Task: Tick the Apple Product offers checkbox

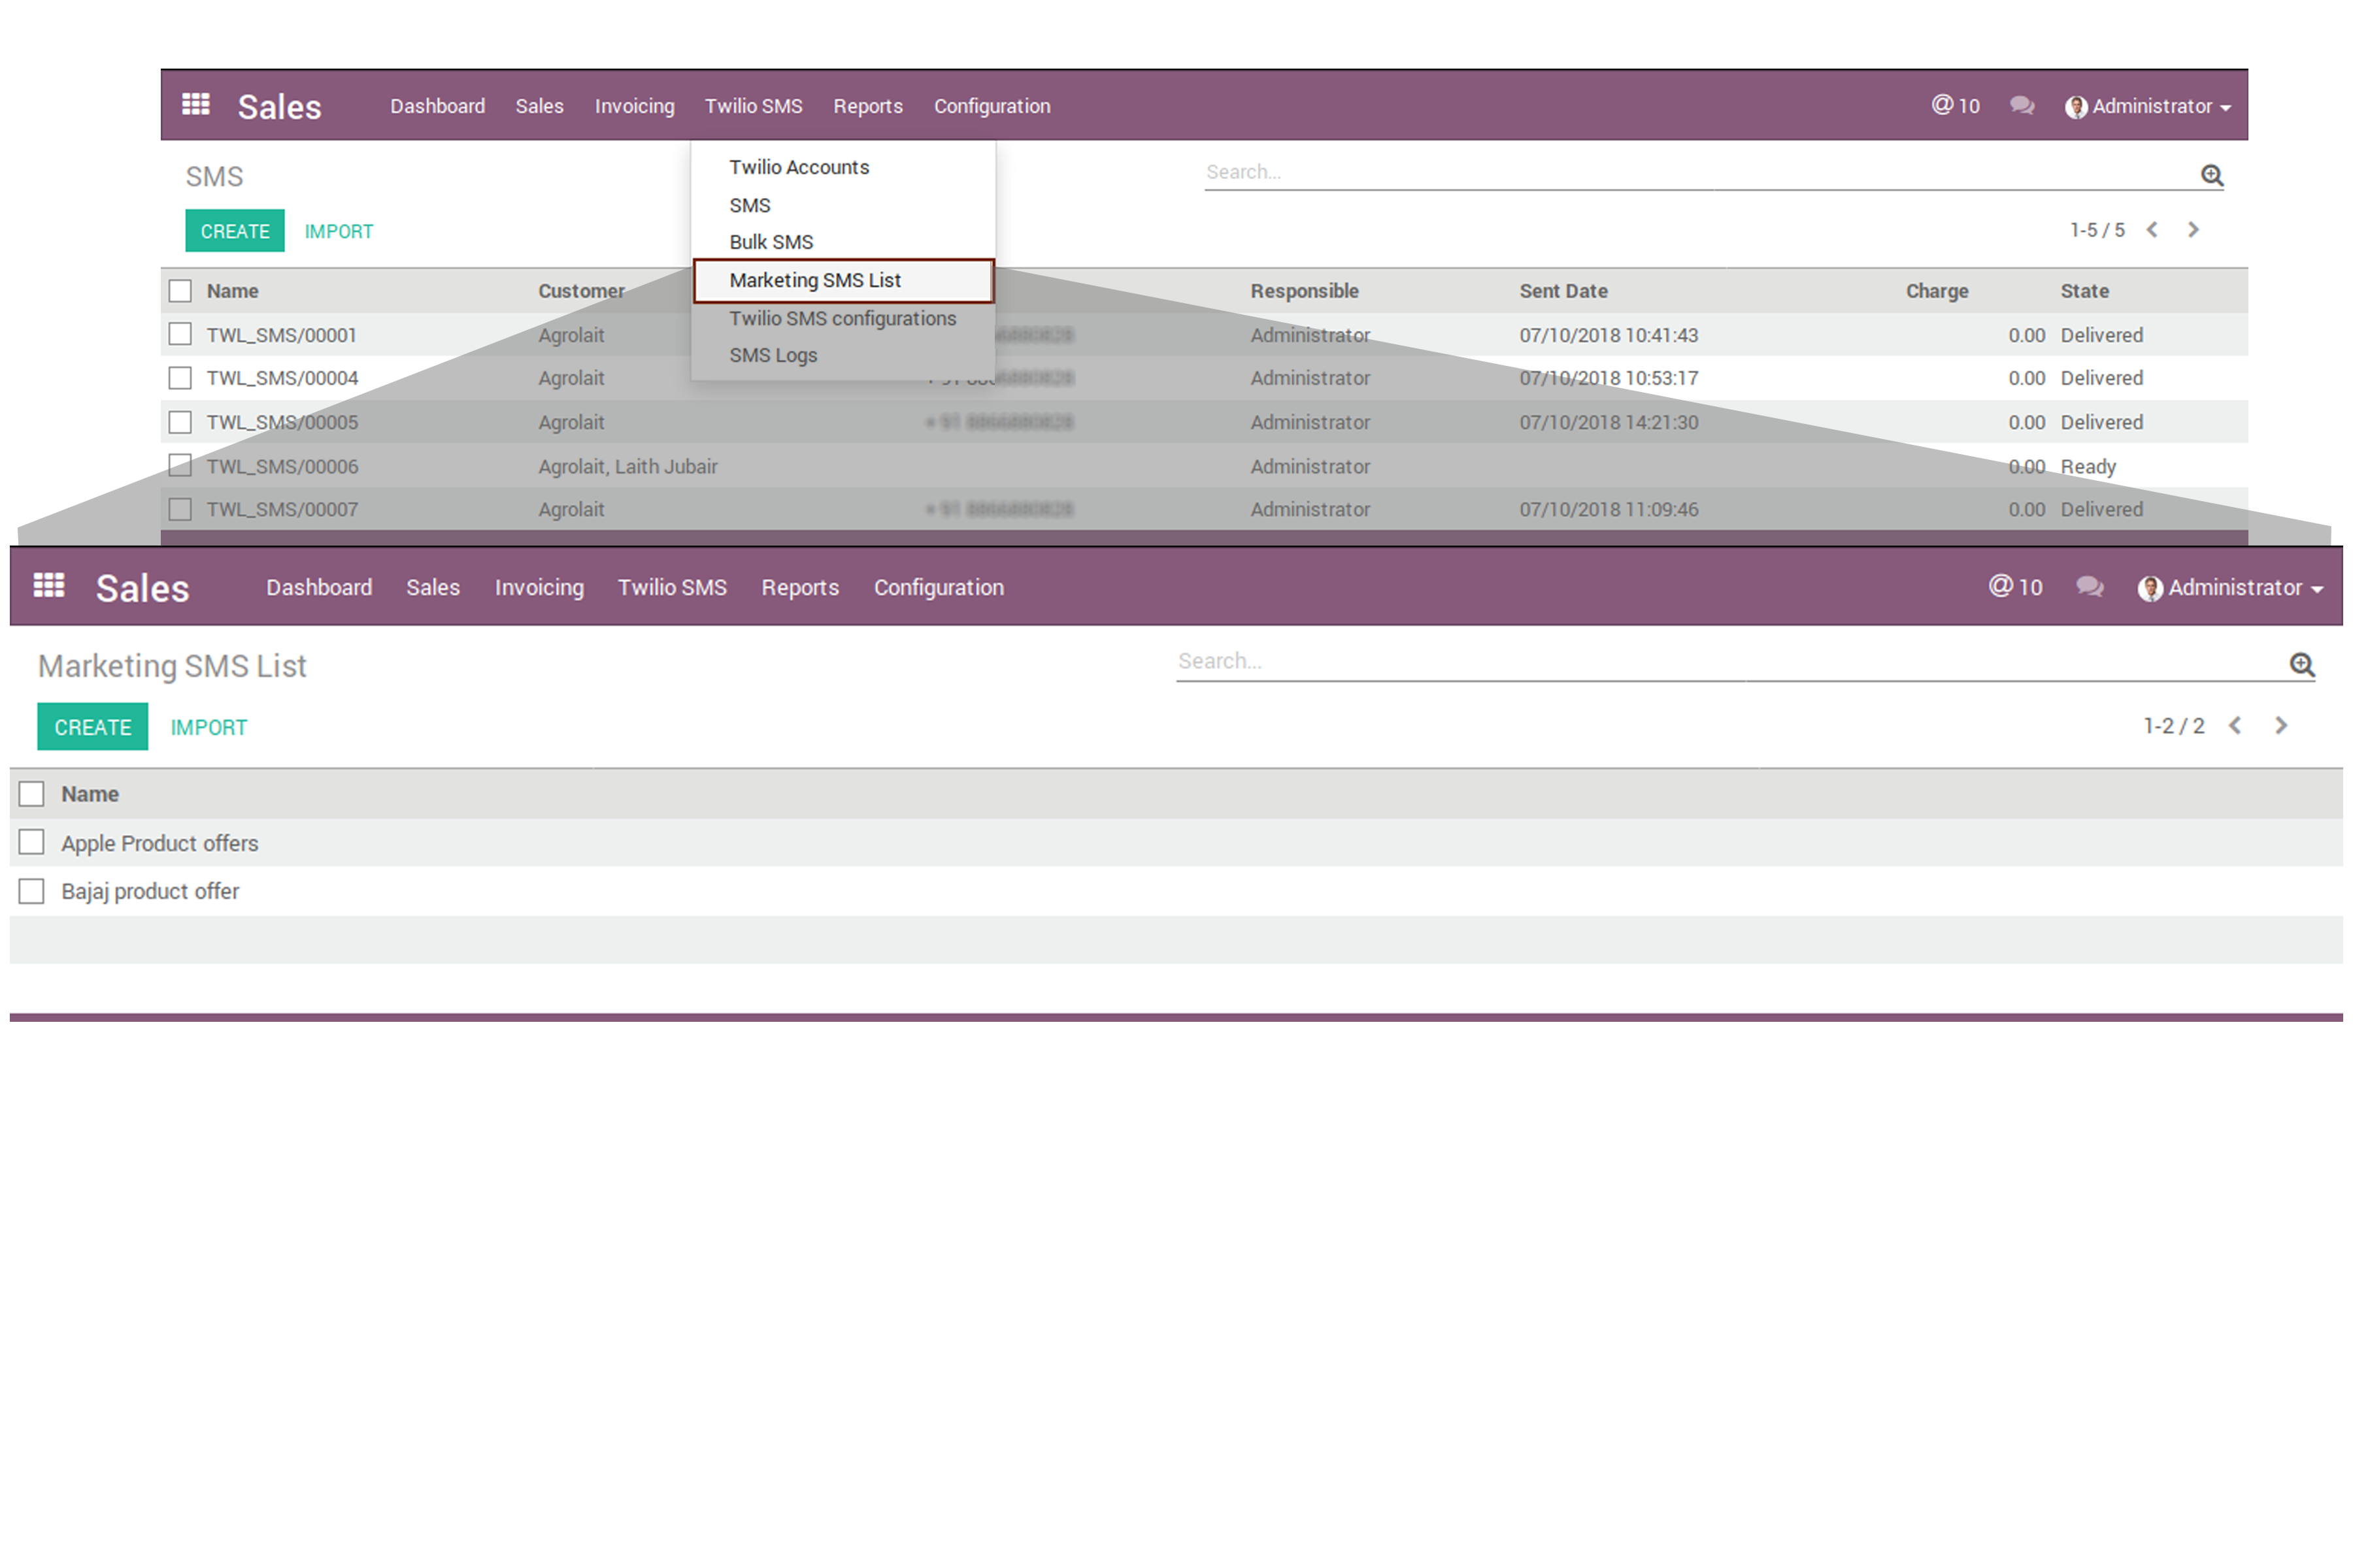Action: coord(32,843)
